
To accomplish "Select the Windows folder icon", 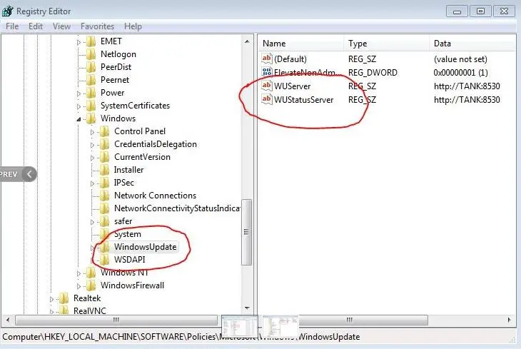I will (x=91, y=118).
